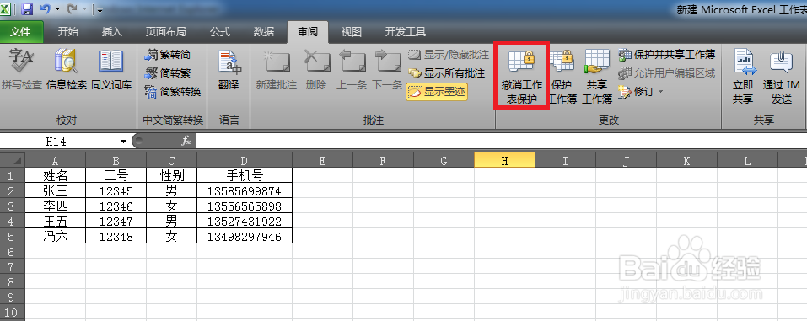Screen dimensions: 807x321
Task: Toggle 显示/隐藏批注 option
Action: [449, 55]
